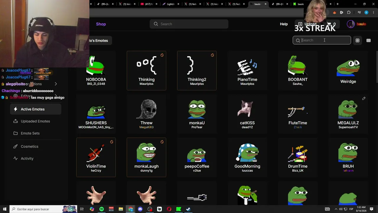The height and width of the screenshot is (213, 378).
Task: Open the Weirdge emote
Action: [x=348, y=71]
